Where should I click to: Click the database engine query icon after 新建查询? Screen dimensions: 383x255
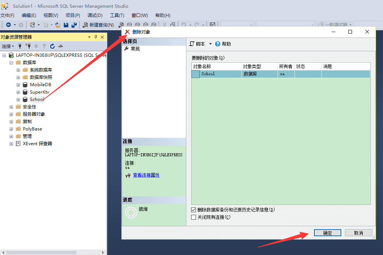click(121, 25)
